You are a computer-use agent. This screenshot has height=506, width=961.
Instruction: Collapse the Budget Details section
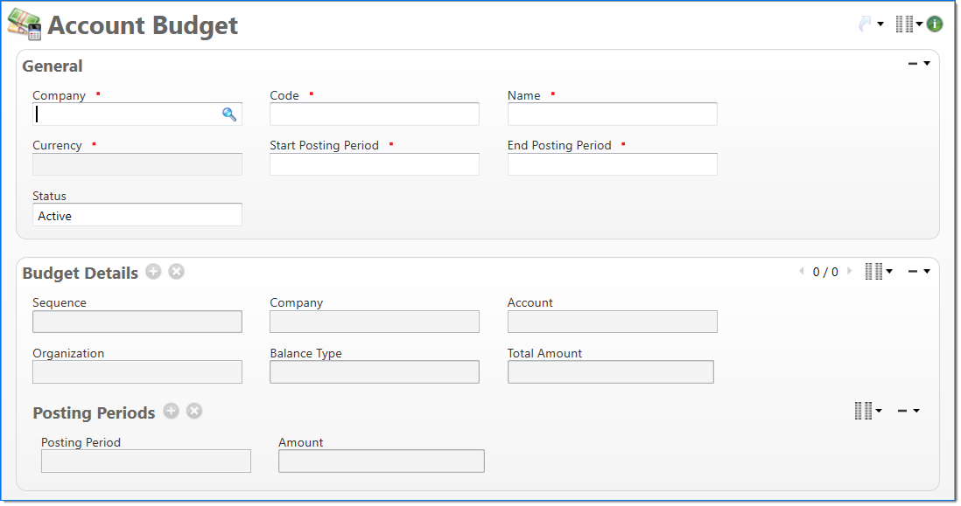(913, 272)
